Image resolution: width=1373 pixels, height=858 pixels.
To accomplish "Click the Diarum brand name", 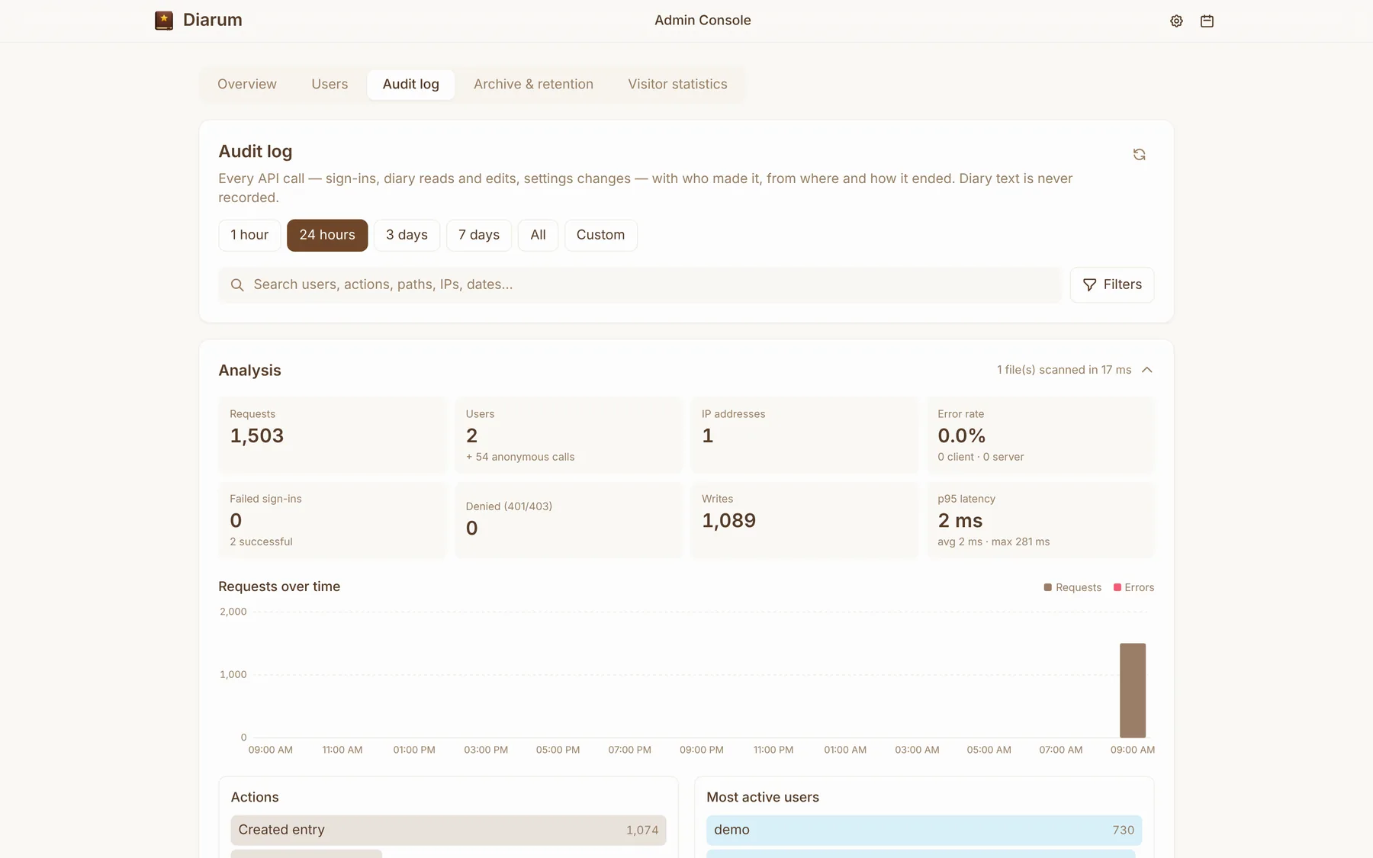I will [213, 21].
